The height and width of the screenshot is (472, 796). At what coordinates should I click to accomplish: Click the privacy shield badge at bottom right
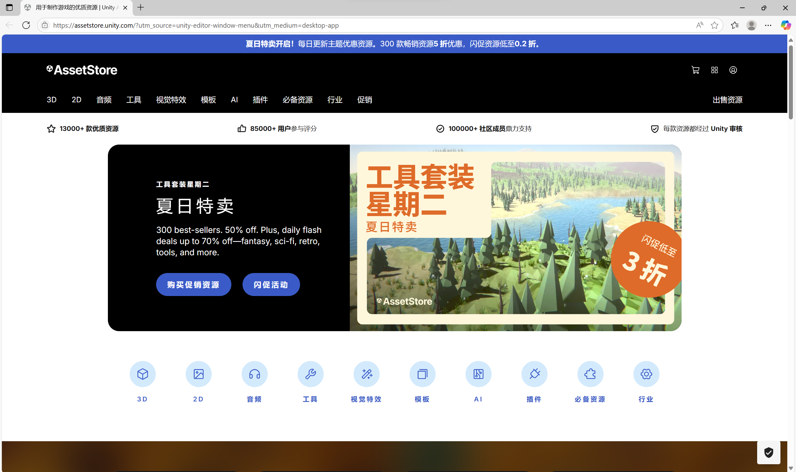(x=768, y=452)
